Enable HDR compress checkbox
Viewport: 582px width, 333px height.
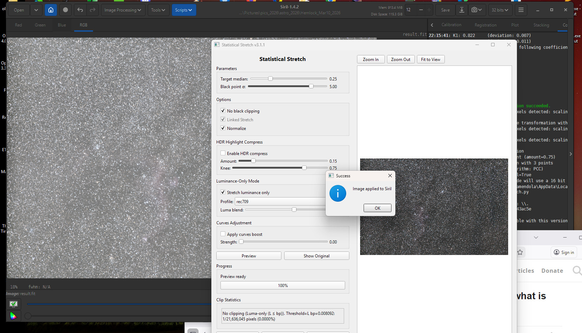pos(223,153)
